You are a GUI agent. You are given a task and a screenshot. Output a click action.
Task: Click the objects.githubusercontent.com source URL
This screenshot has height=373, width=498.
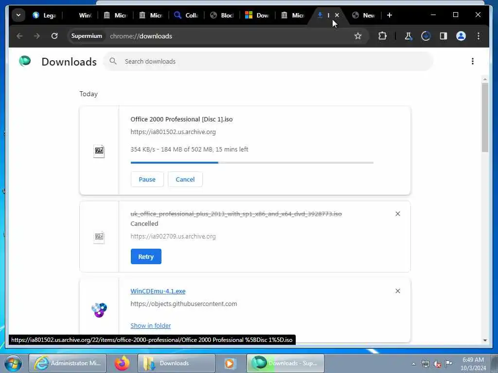tap(183, 304)
